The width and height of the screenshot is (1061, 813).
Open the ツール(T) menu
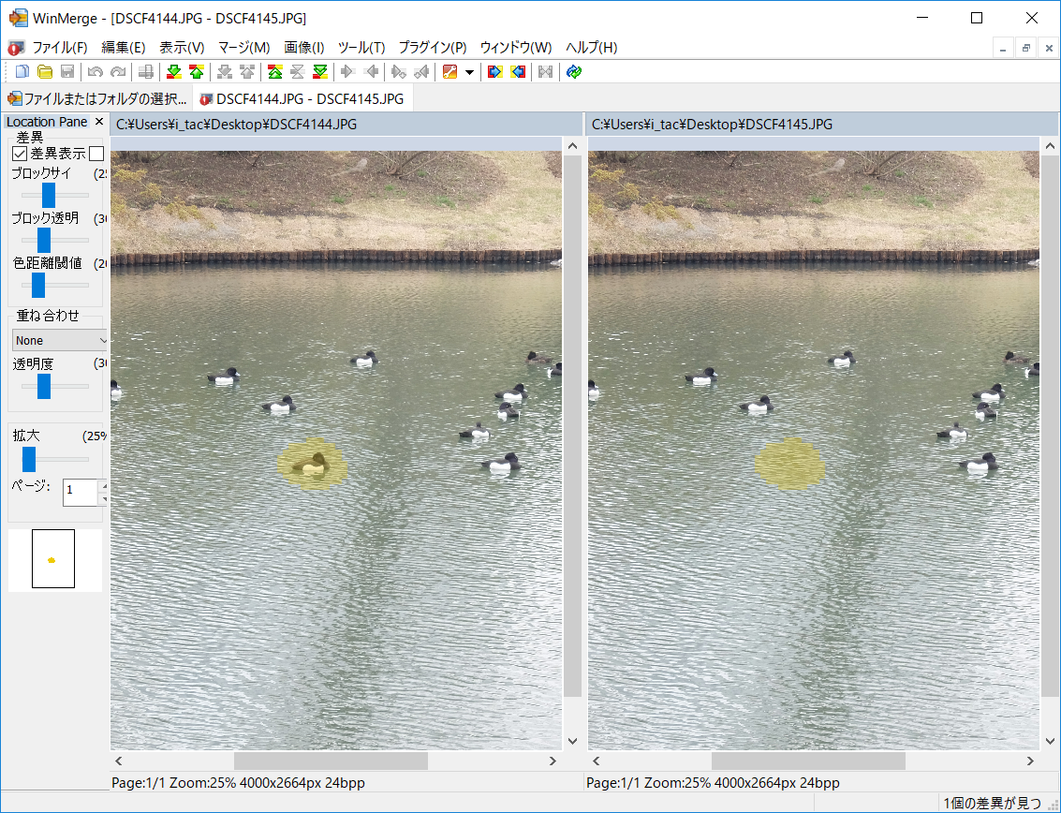pyautogui.click(x=361, y=48)
